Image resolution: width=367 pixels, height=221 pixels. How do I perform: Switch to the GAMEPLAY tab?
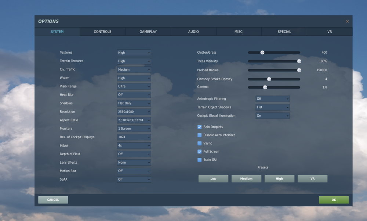point(148,32)
